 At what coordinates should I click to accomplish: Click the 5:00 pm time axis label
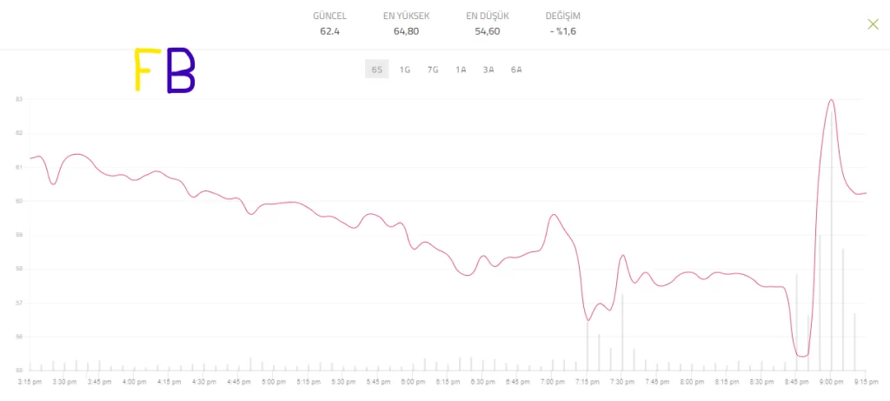coord(273,381)
